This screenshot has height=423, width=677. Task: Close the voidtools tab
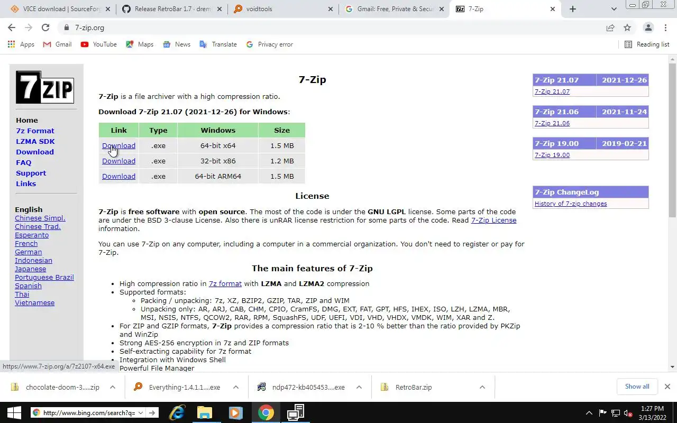pyautogui.click(x=331, y=9)
